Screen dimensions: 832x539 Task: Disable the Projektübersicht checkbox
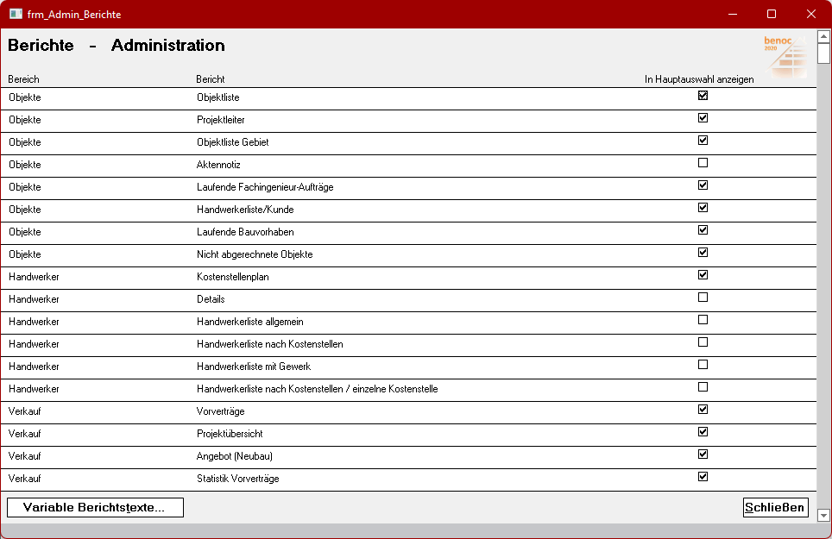coord(703,431)
